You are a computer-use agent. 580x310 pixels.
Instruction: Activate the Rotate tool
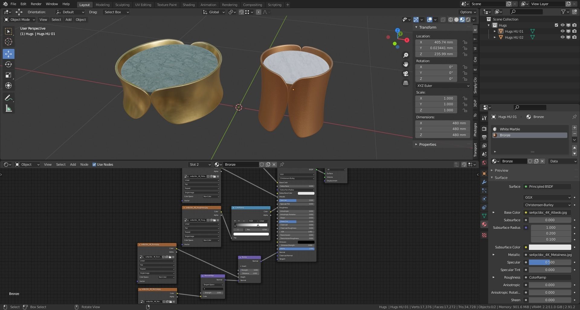coord(8,64)
